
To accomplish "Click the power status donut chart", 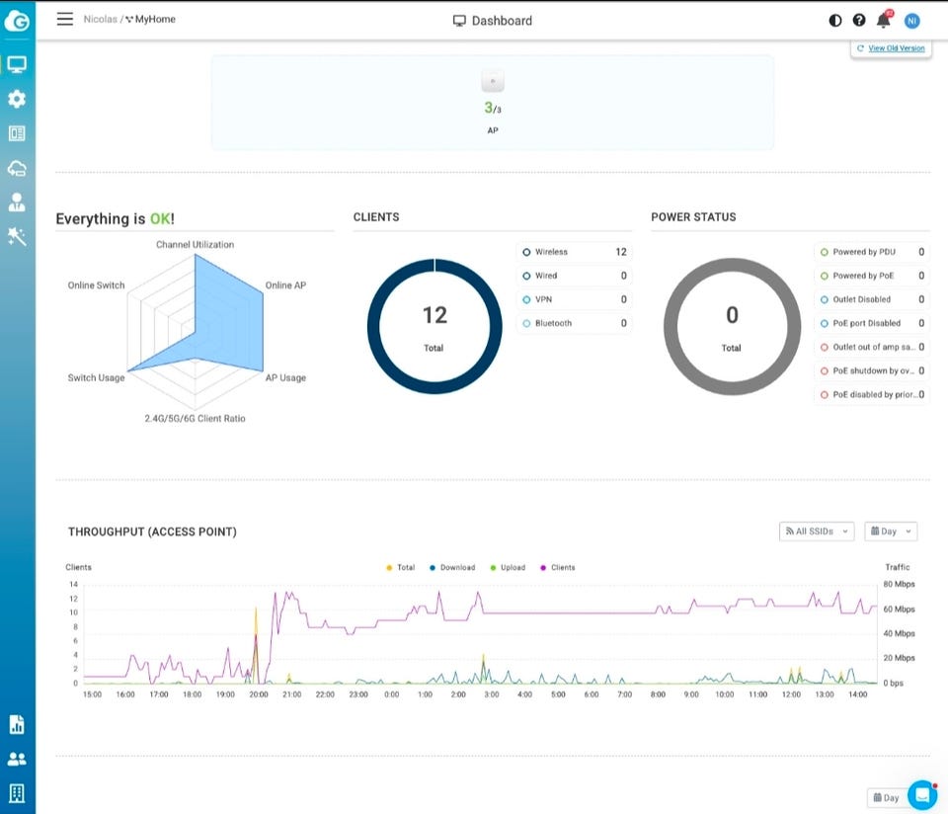I will point(732,327).
